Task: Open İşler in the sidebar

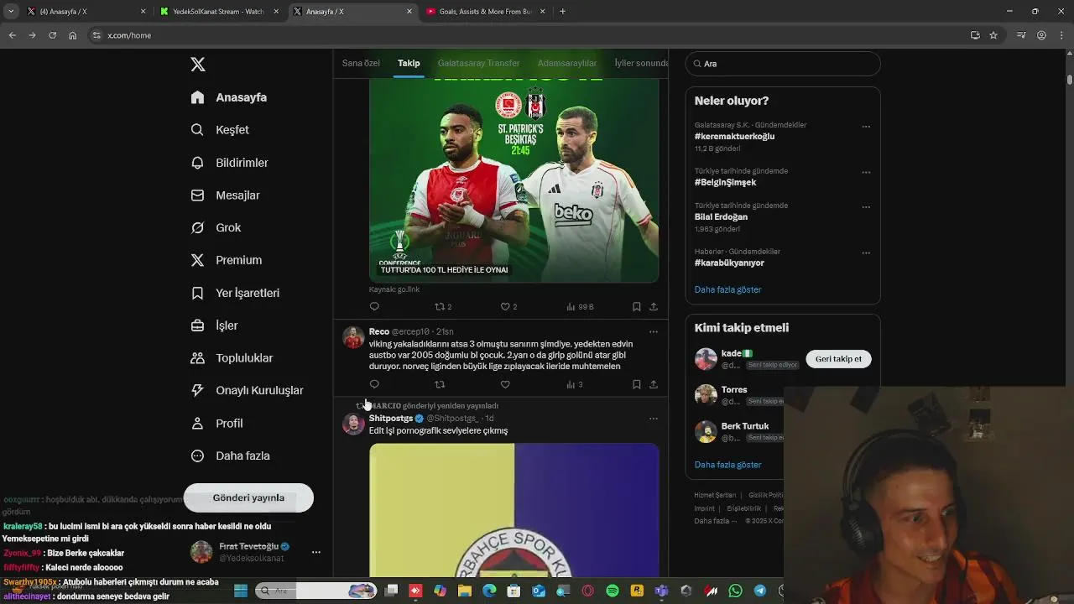Action: tap(214, 325)
